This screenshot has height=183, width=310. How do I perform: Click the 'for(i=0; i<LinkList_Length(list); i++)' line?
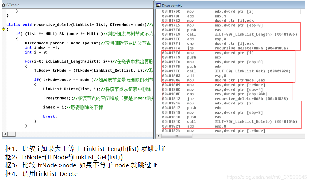(89, 61)
